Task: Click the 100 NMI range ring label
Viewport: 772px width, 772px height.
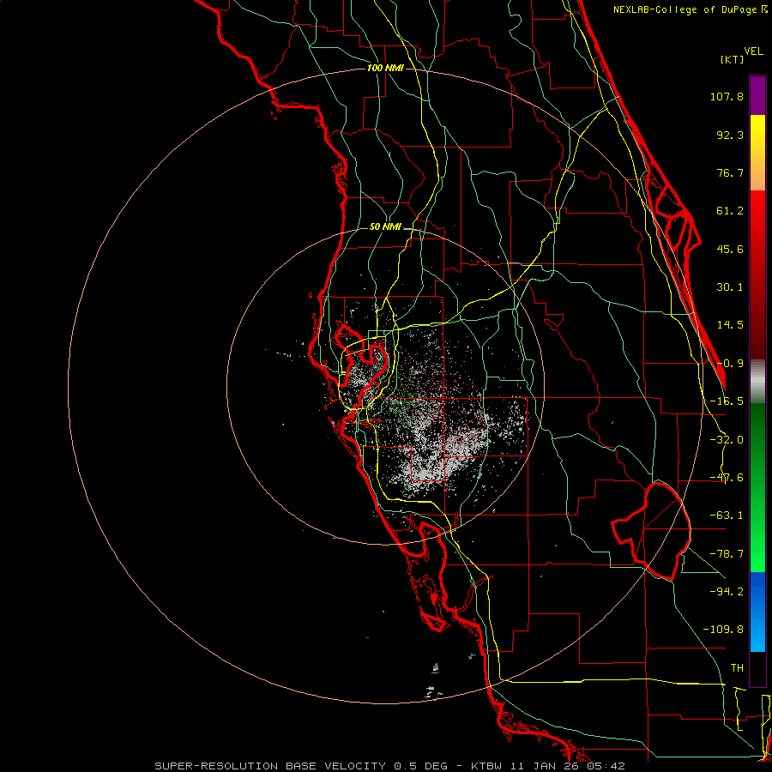Action: [385, 68]
